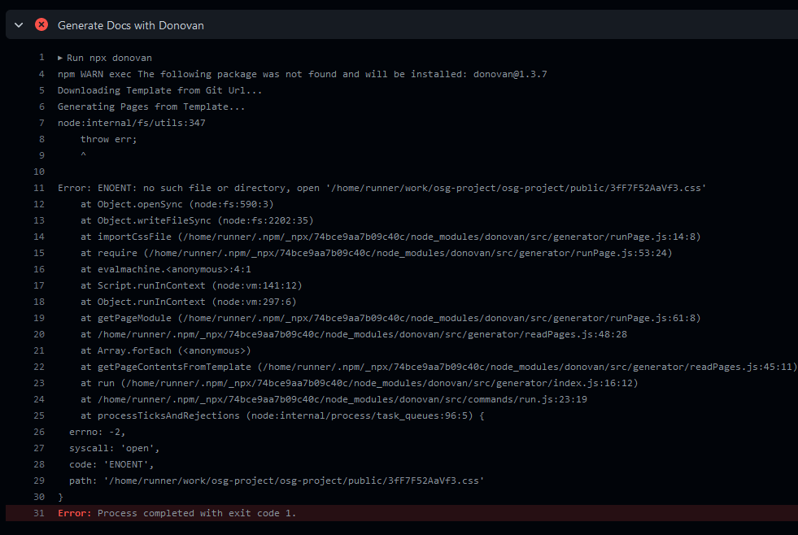Select line number 7
Viewport: 798px width, 535px height.
pos(41,123)
